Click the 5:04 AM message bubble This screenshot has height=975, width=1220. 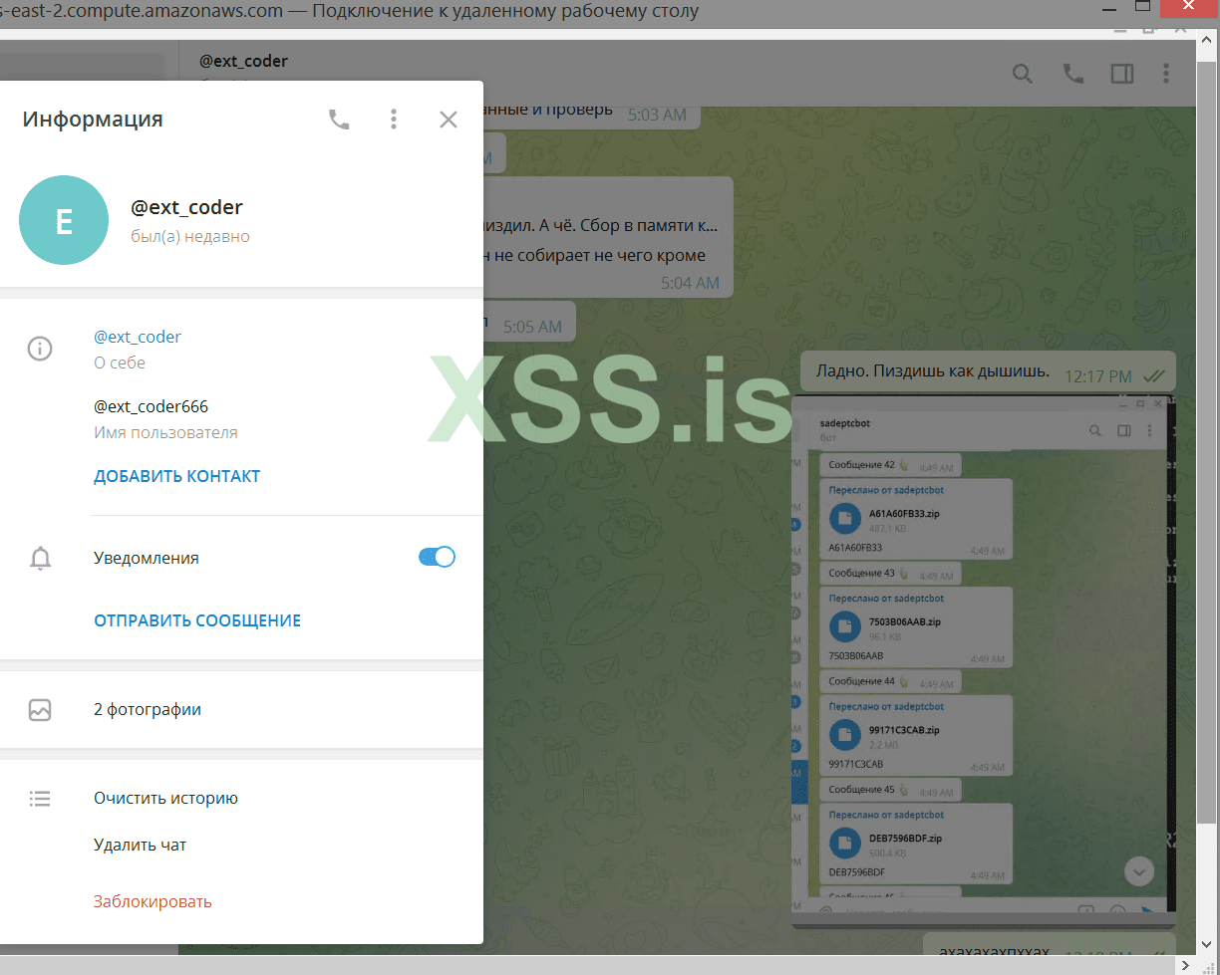[x=608, y=237]
